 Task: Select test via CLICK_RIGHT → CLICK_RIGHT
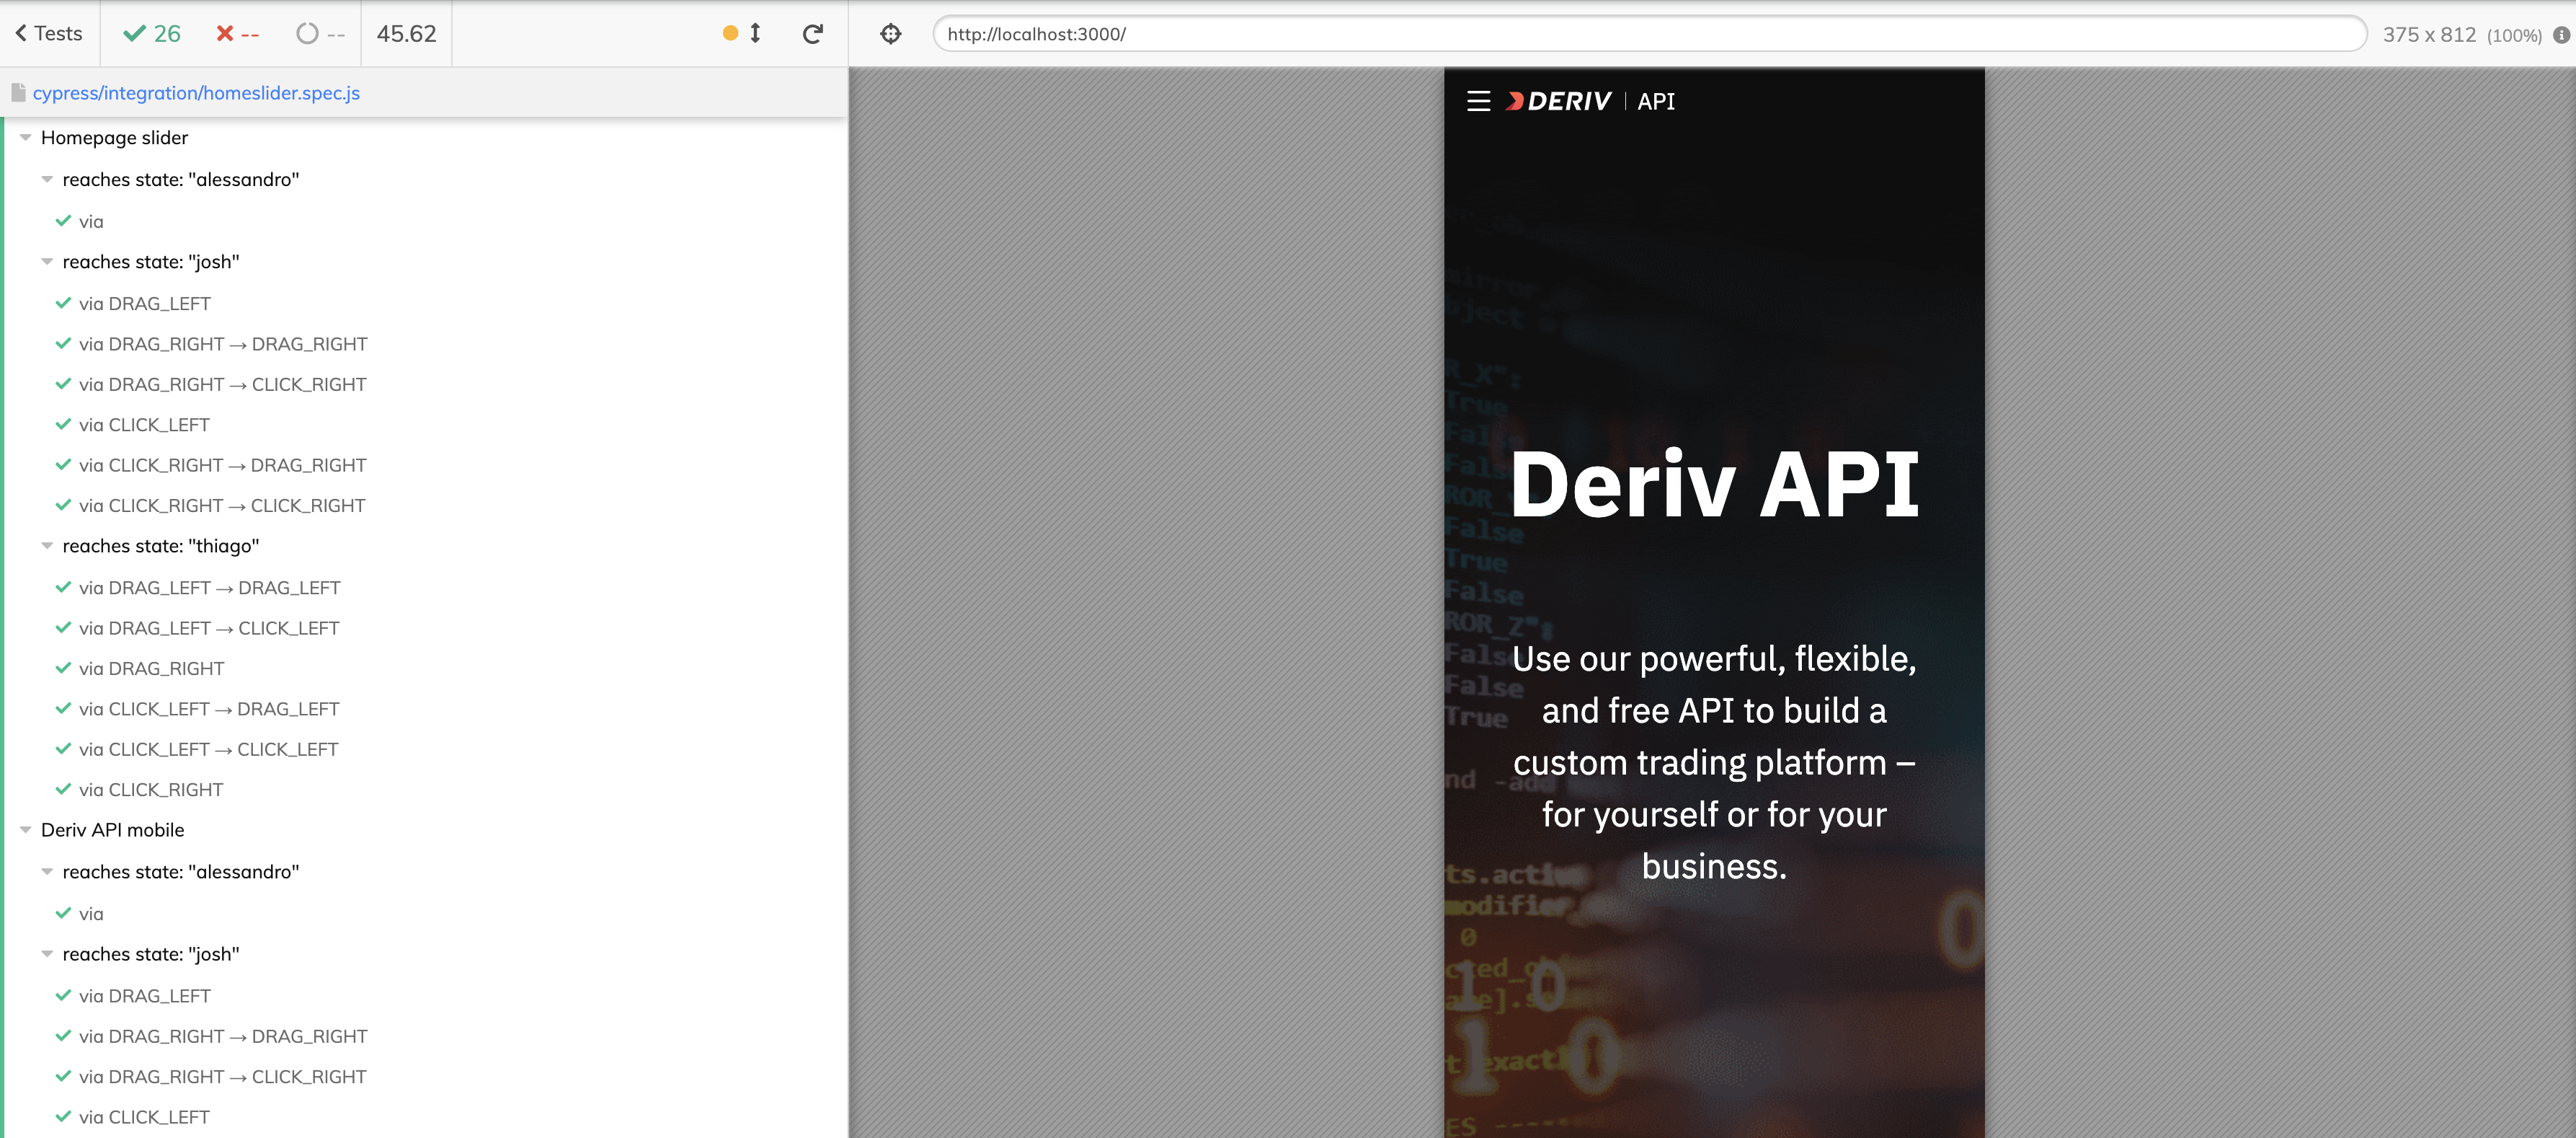pyautogui.click(x=221, y=506)
